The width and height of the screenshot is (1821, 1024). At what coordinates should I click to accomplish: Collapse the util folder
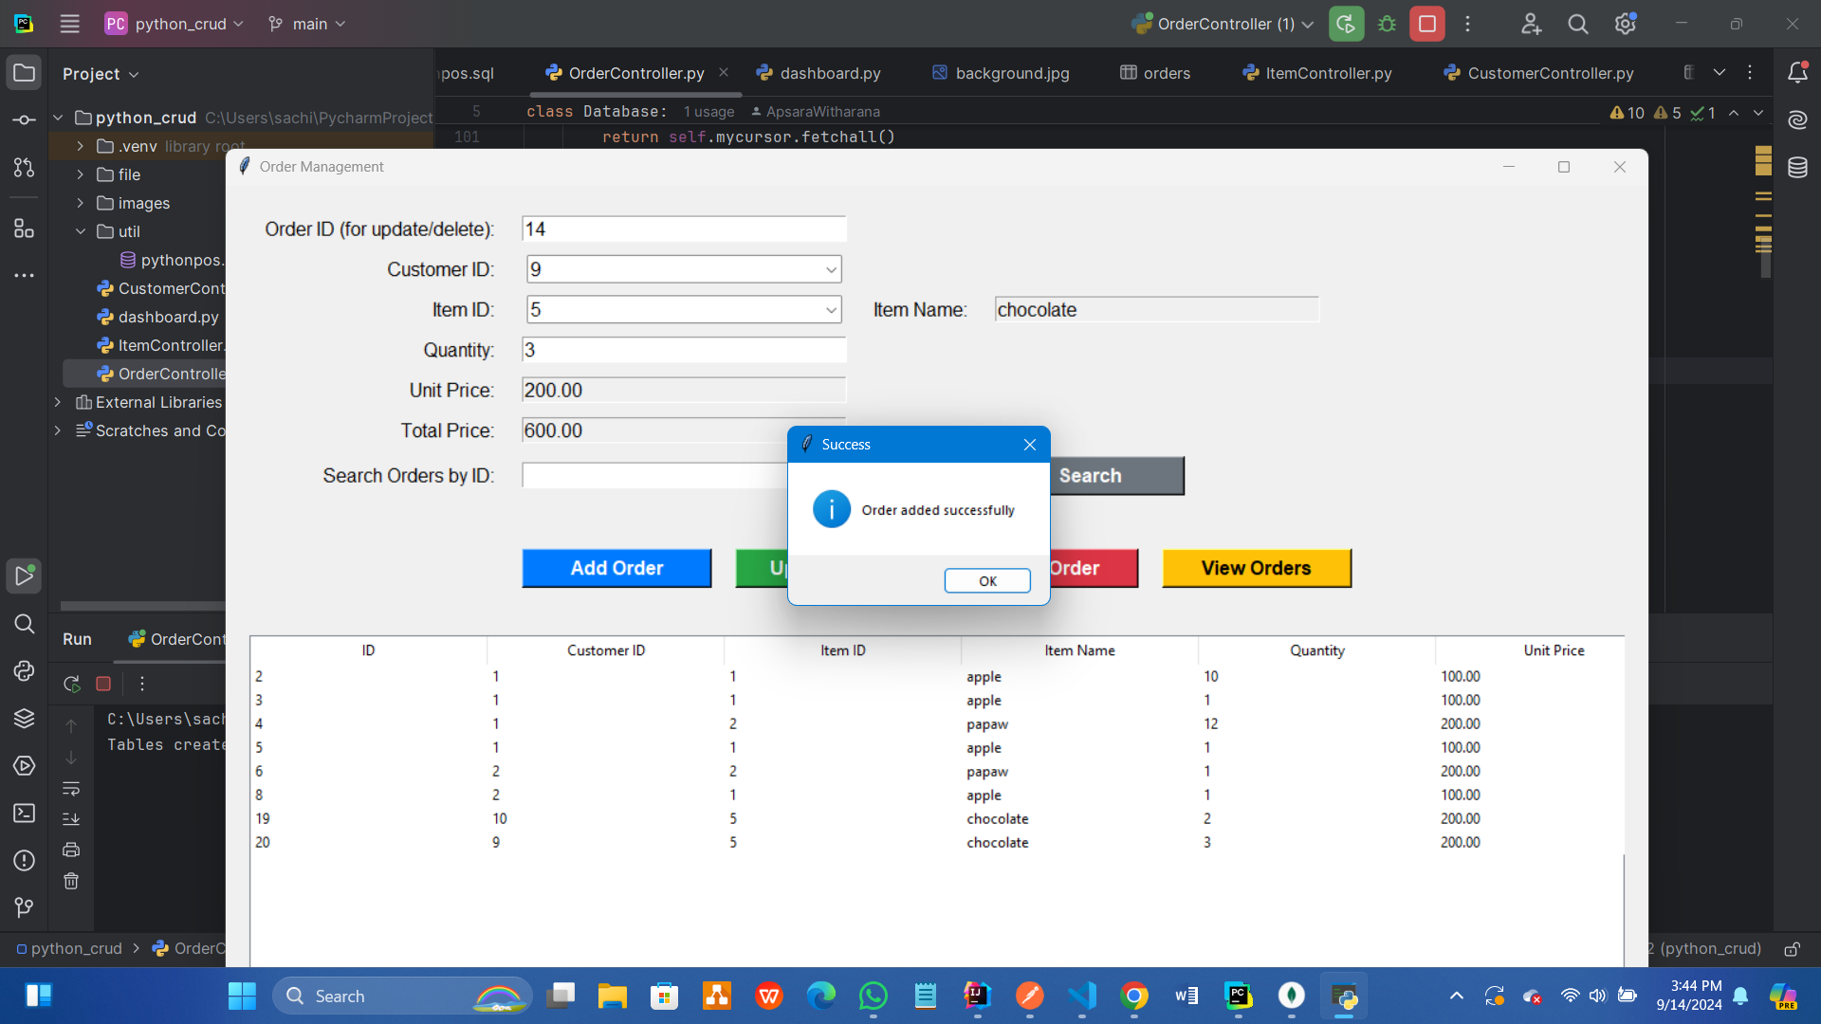point(81,231)
